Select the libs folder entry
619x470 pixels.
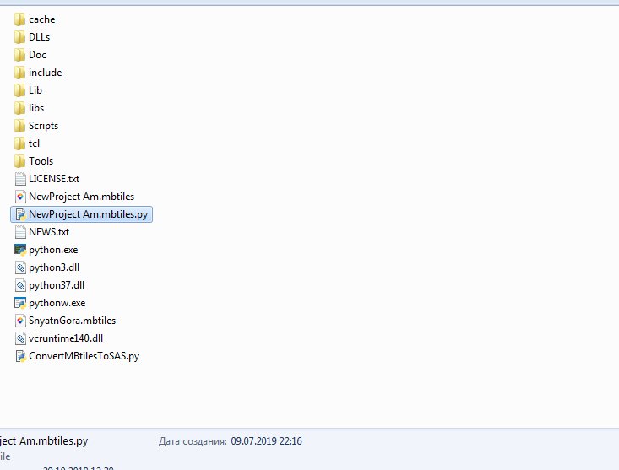tap(36, 108)
